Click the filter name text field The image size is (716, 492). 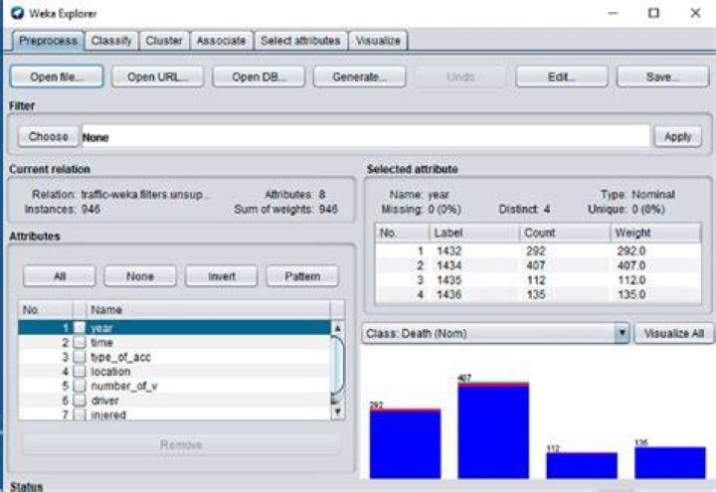pos(365,137)
